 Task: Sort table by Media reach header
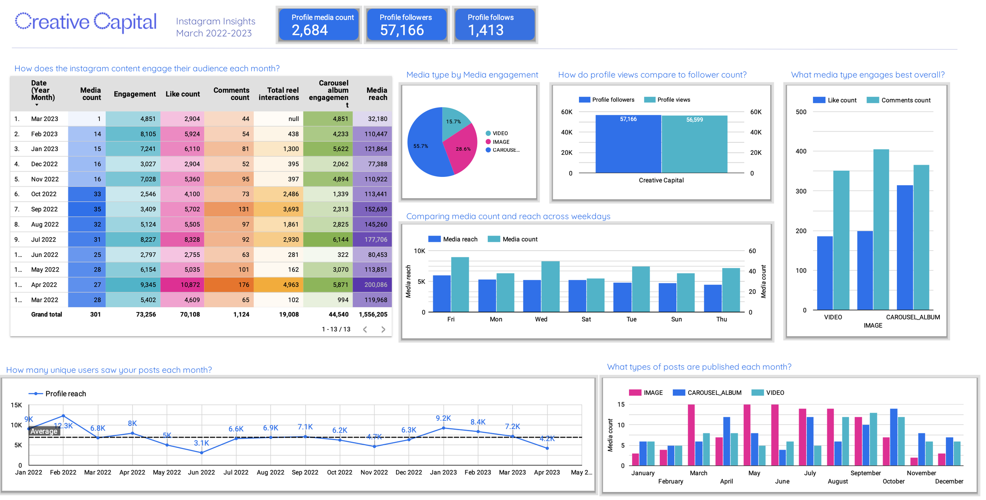pos(377,94)
